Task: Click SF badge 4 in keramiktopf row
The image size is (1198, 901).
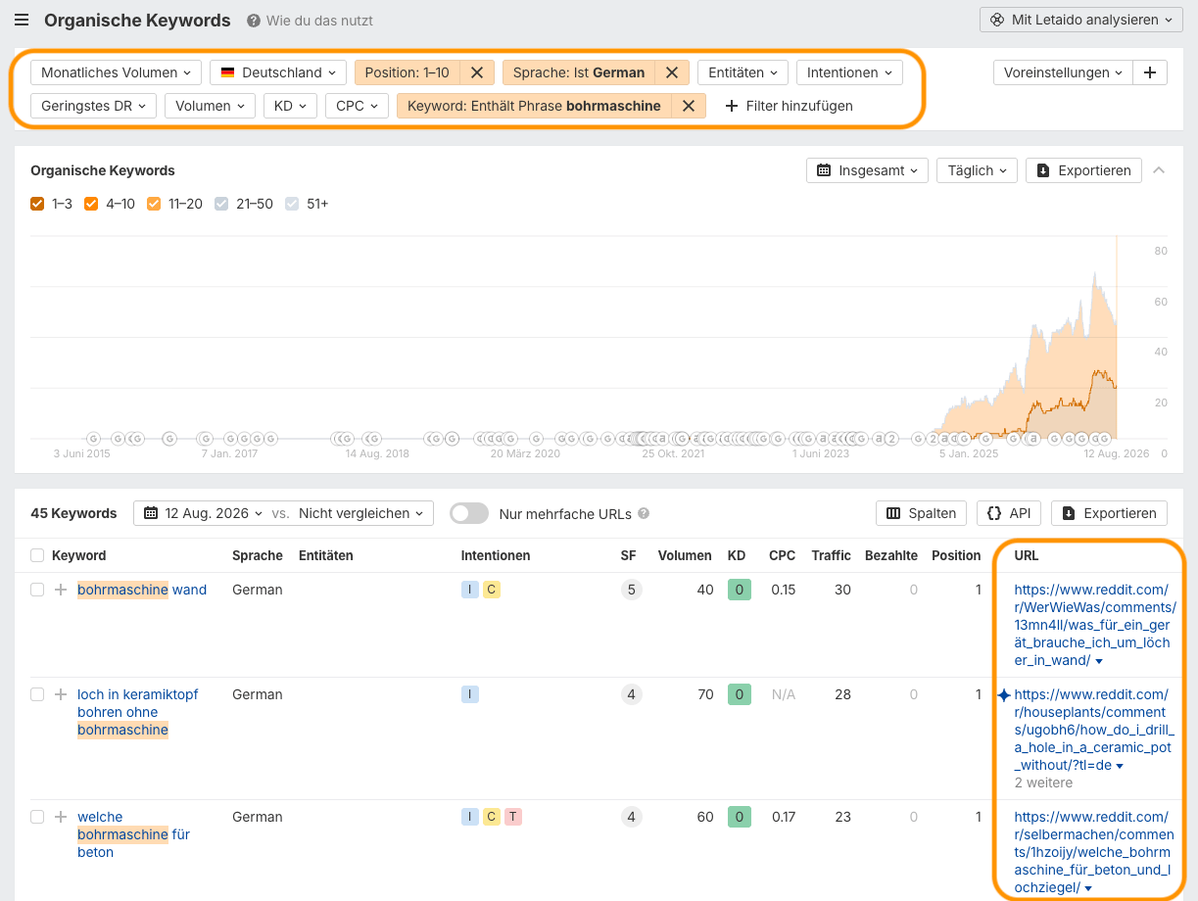Action: click(x=631, y=694)
